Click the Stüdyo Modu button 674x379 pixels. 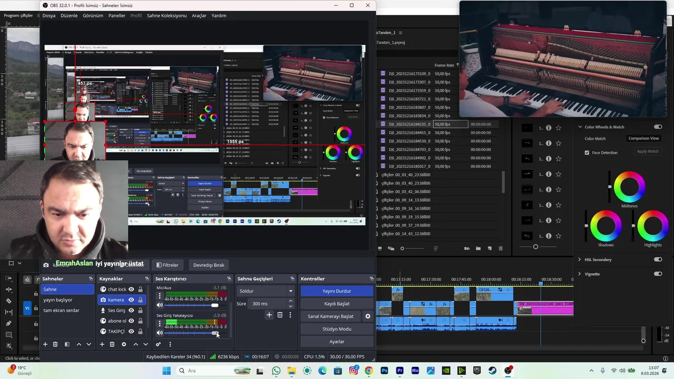tap(336, 329)
